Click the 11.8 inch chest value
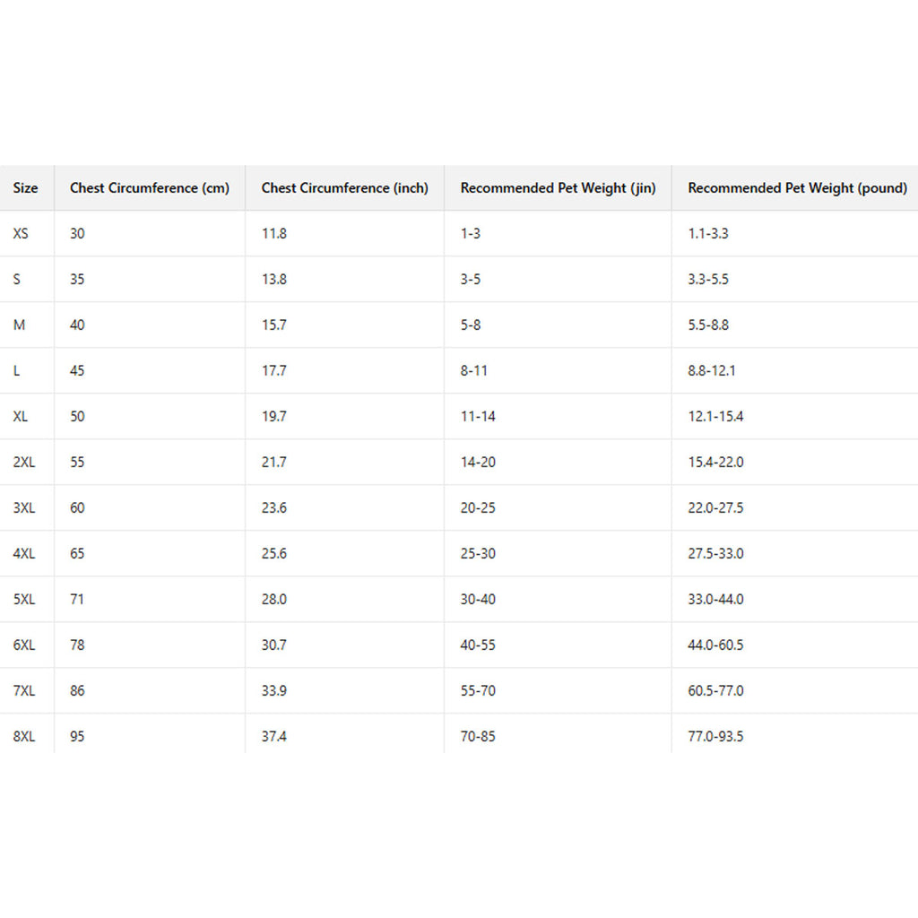This screenshot has height=918, width=918. 274,233
